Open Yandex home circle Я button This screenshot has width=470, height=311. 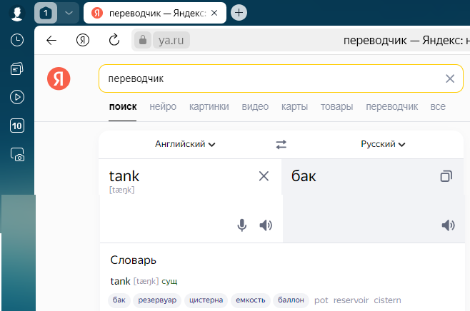coord(83,40)
